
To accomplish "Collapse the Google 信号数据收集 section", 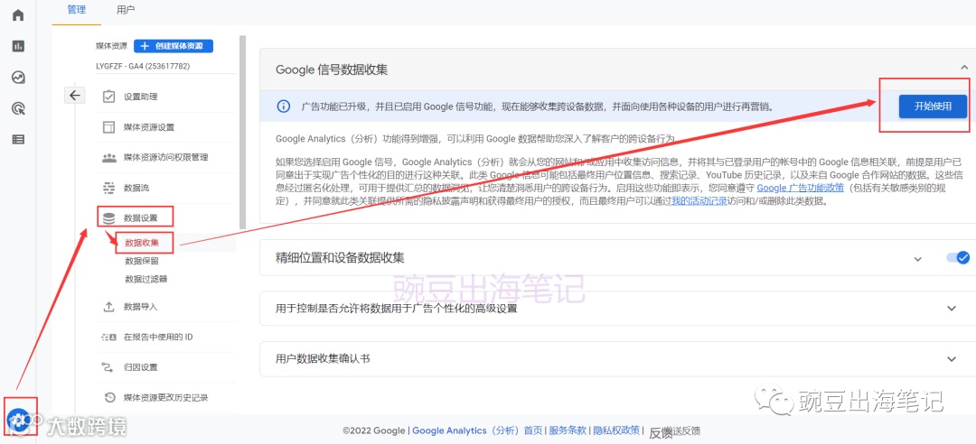I will tap(964, 67).
